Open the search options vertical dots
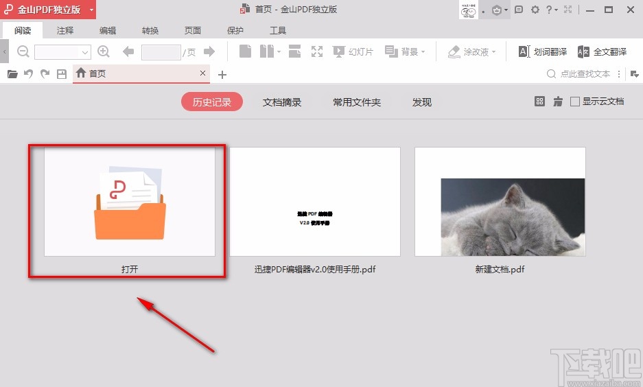643x387 pixels. (619, 74)
